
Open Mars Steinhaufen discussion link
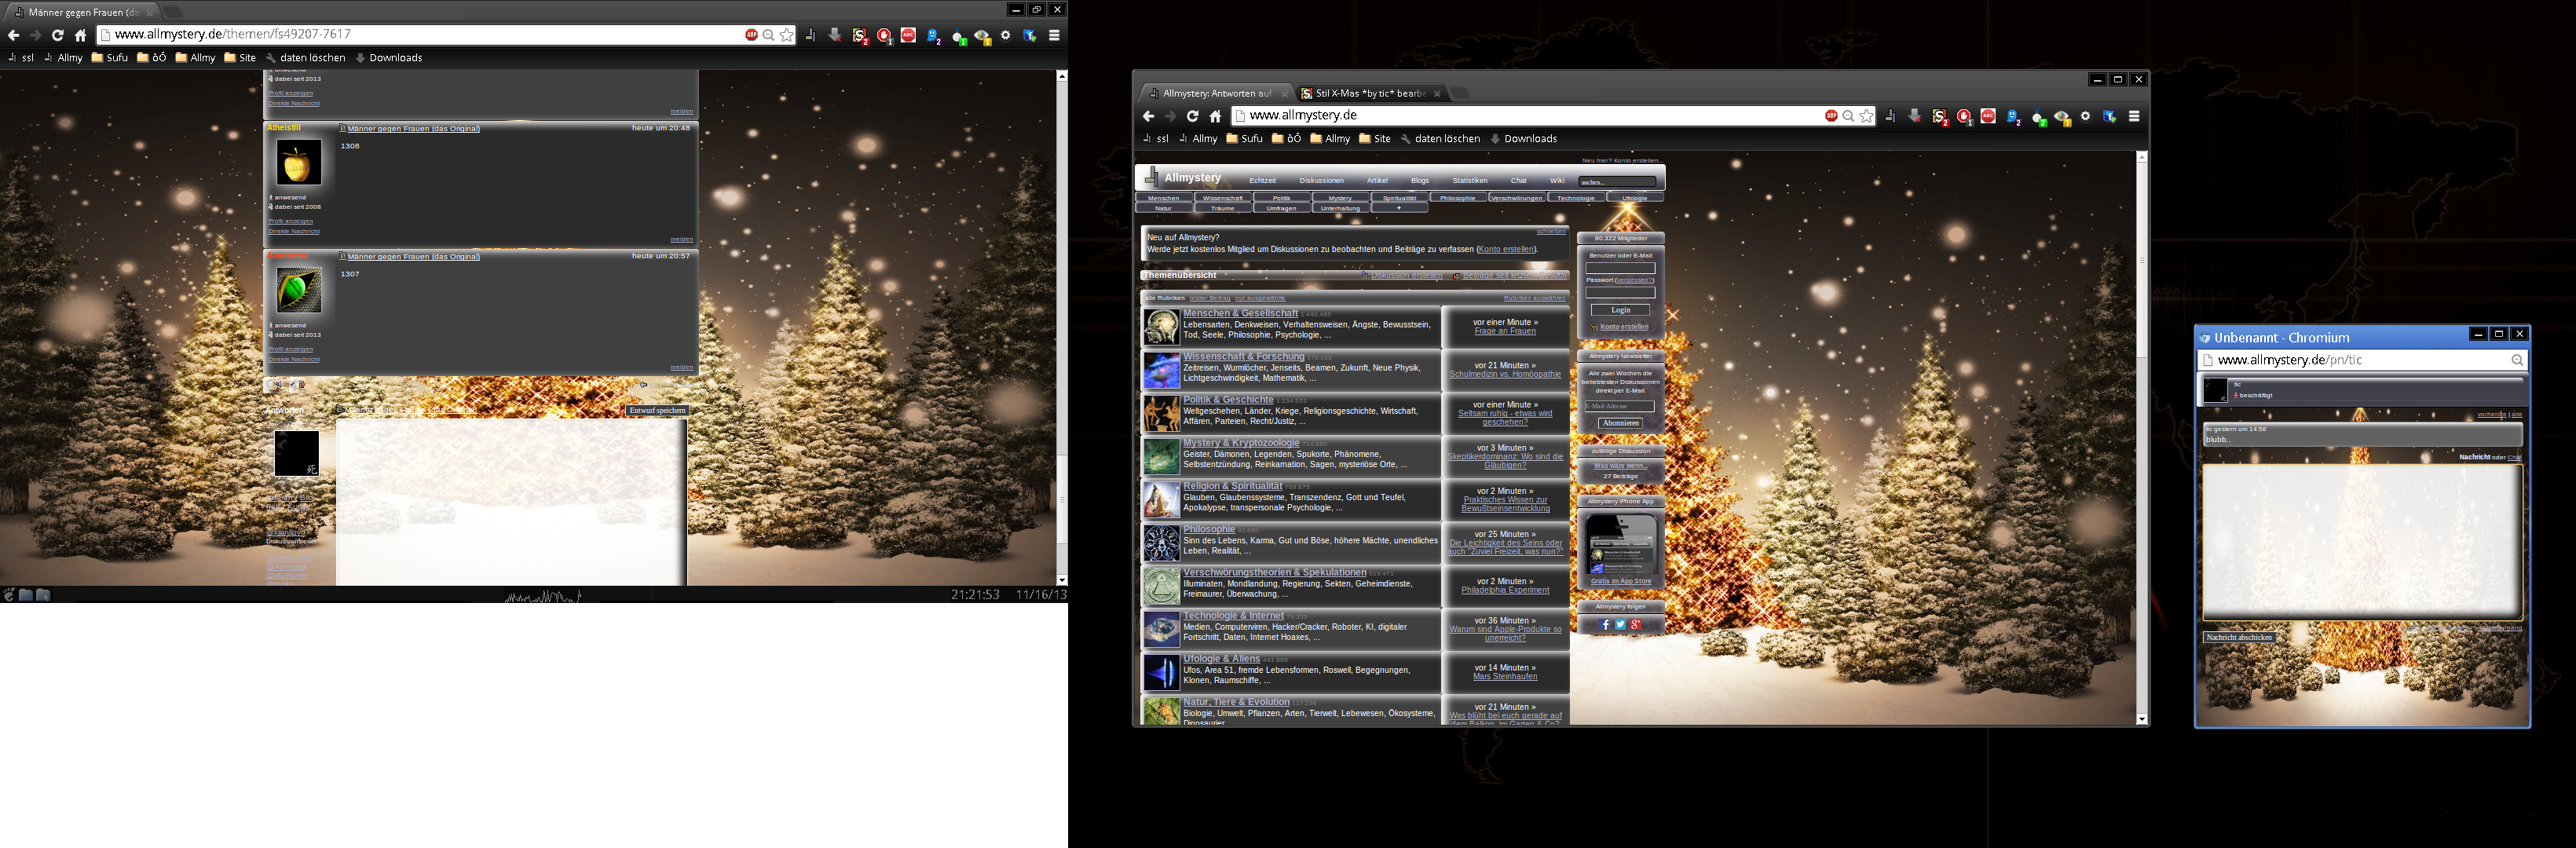[1505, 677]
